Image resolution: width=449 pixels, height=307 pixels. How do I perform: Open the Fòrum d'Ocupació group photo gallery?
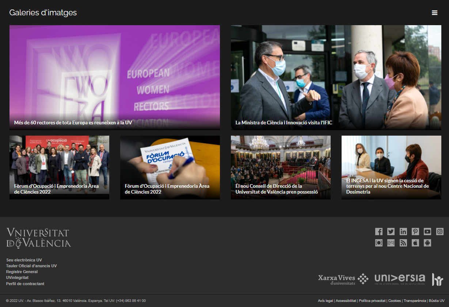[59, 168]
